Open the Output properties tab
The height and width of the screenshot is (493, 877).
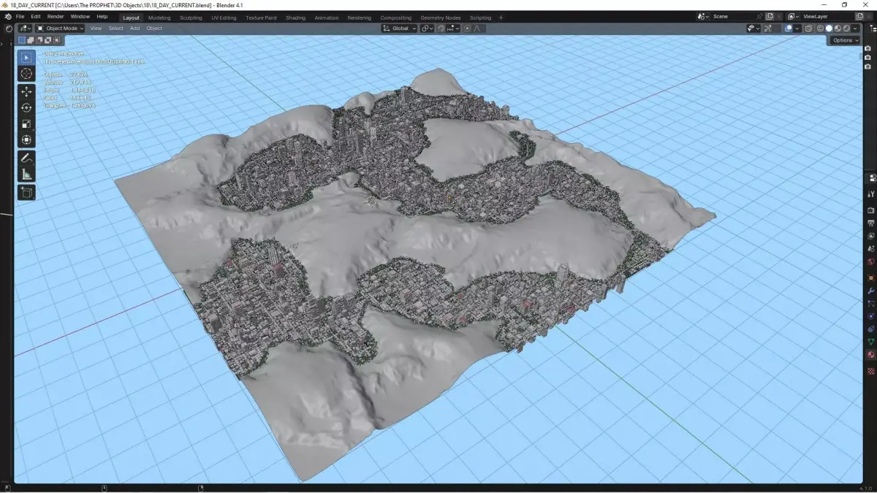click(871, 223)
